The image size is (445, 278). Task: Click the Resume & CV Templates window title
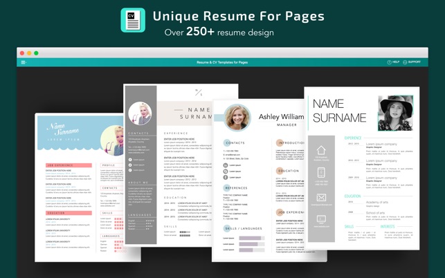tap(222, 62)
